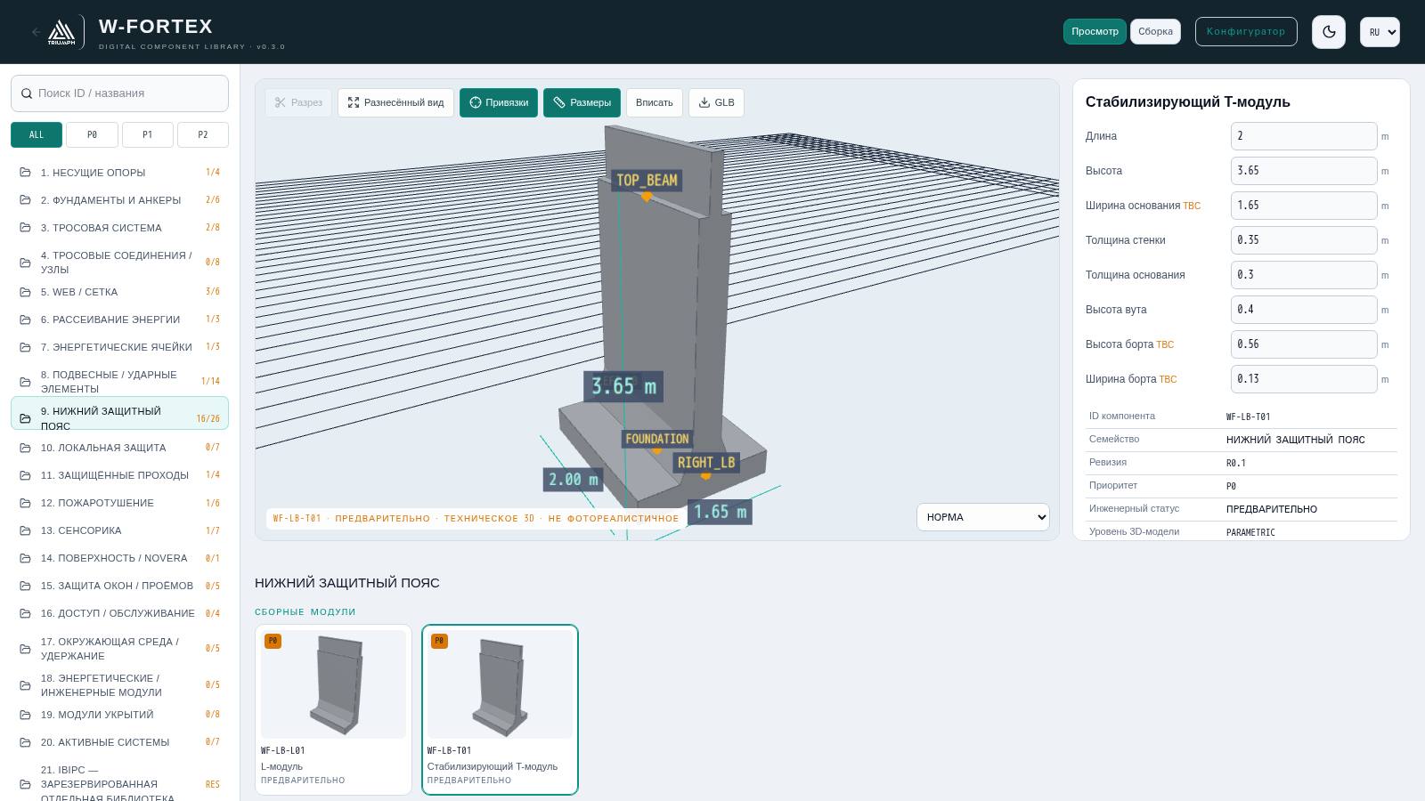Click folder icon beside 12. ПОЖАРОТУШЕНИЕ
Image resolution: width=1425 pixels, height=801 pixels.
(25, 503)
